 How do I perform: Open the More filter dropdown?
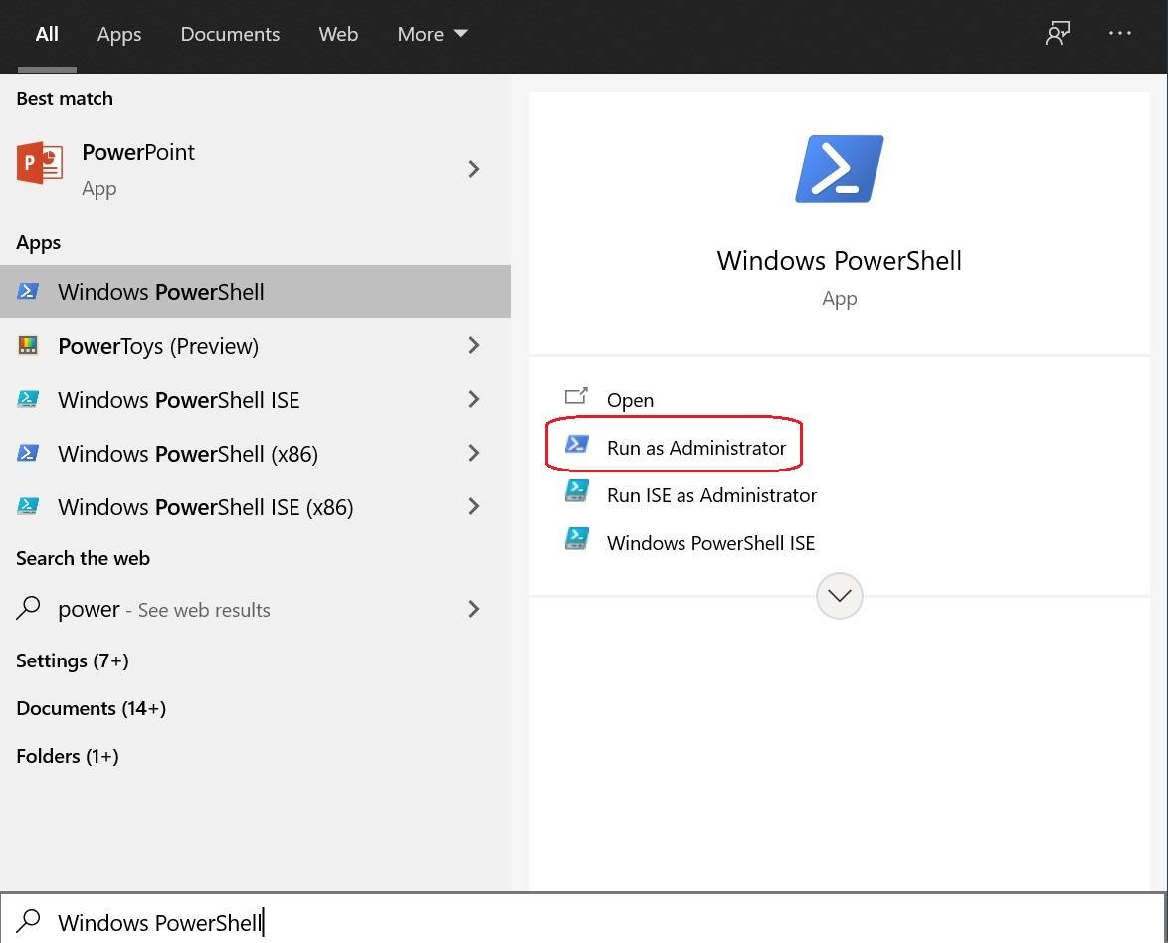432,34
